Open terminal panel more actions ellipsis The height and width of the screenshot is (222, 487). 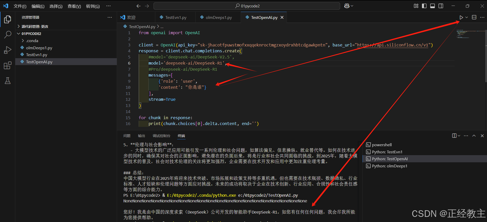466,136
